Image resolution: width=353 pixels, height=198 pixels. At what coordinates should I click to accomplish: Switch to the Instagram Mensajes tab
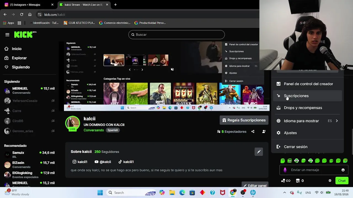coord(29,5)
